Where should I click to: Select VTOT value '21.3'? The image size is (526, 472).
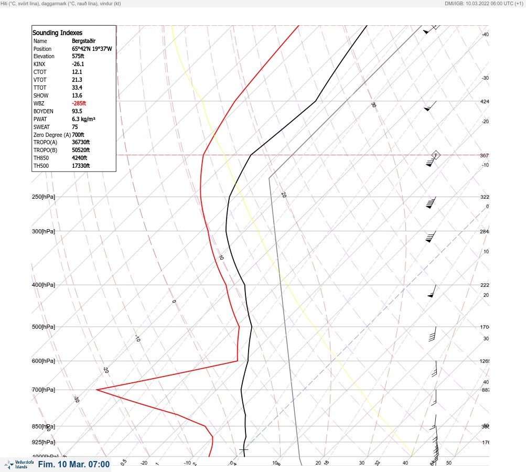pos(77,80)
